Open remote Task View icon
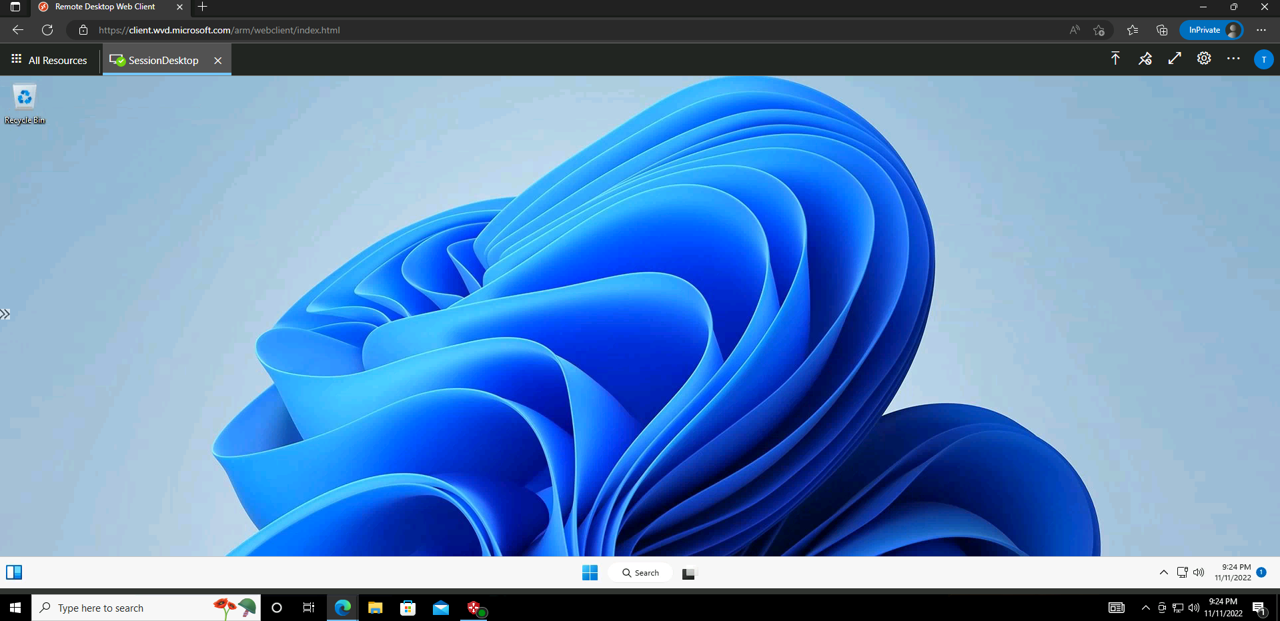Viewport: 1280px width, 621px height. point(688,573)
